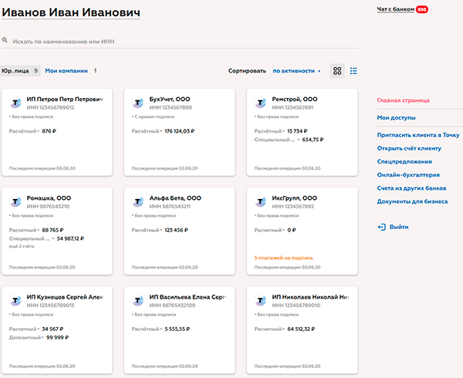The image size is (463, 378).
Task: Click the ИП Петров Петр Петрович logo icon
Action: pyautogui.click(x=15, y=103)
